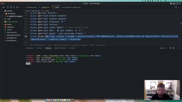Click the 'alias gsu' line of code

(58, 33)
